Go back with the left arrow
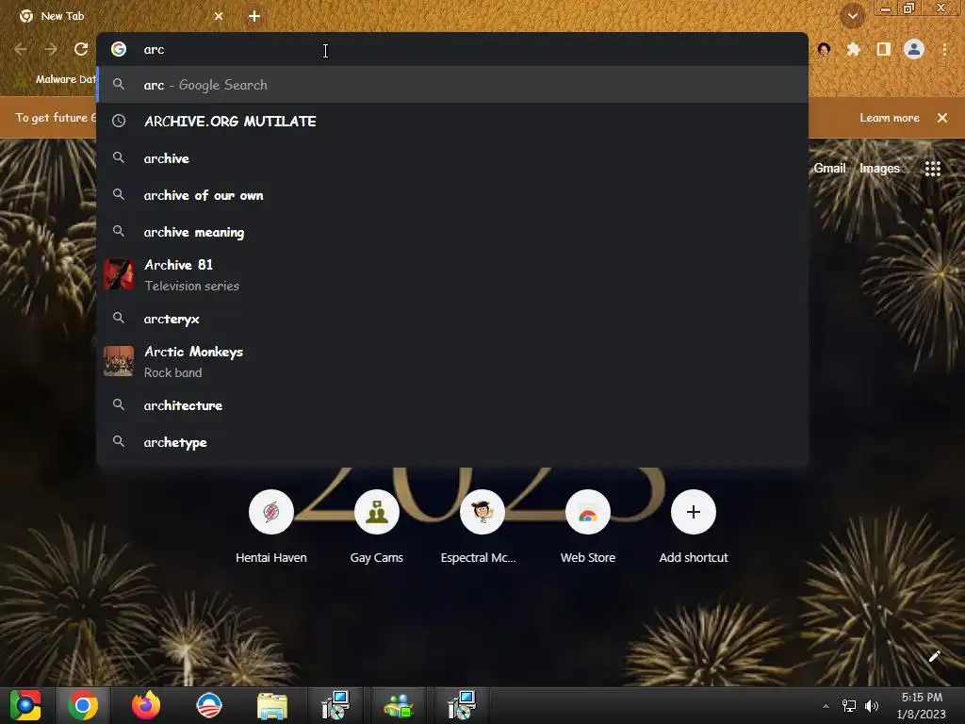 pyautogui.click(x=21, y=49)
